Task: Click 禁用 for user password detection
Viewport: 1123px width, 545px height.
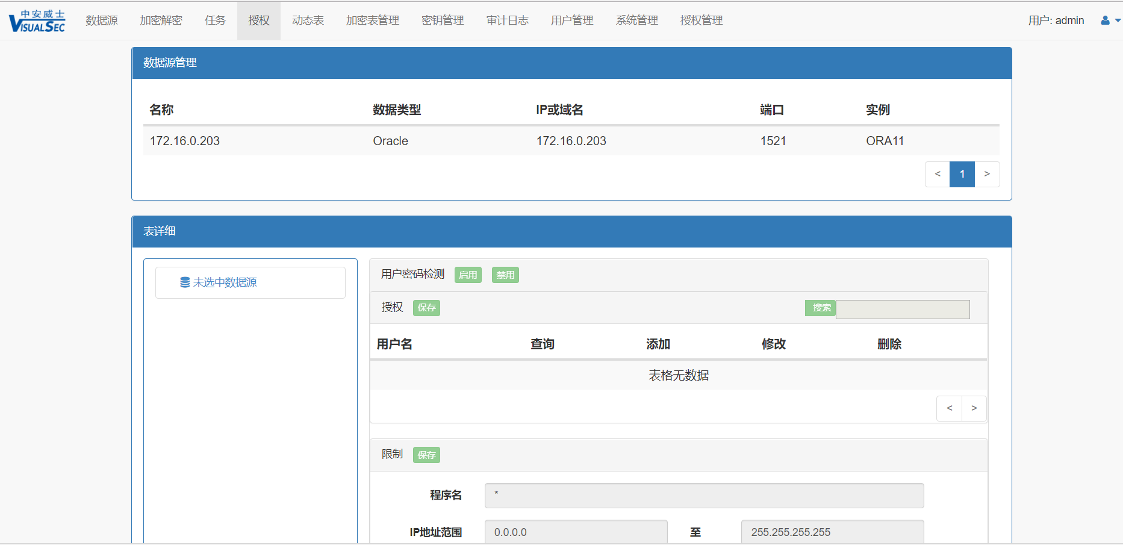Action: pos(505,275)
